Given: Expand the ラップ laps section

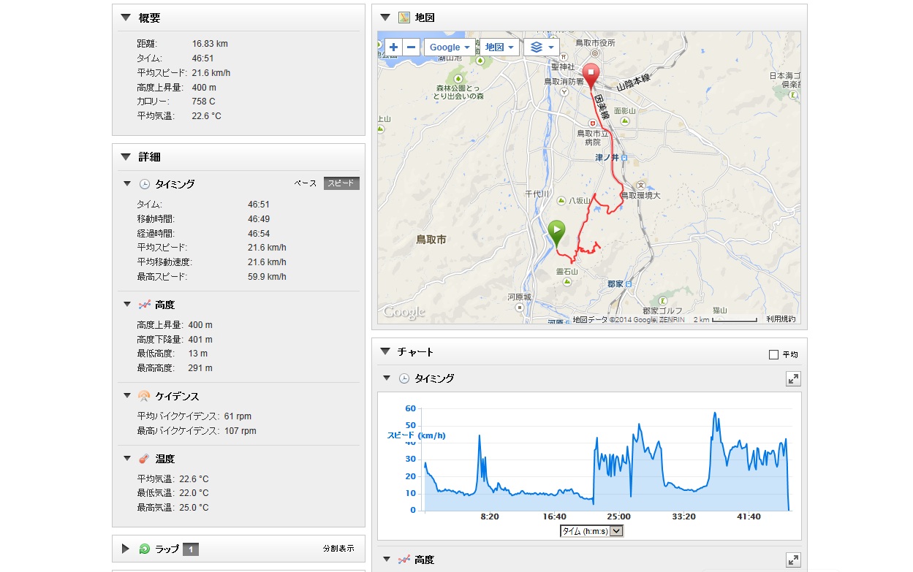Looking at the screenshot, I should click(126, 549).
